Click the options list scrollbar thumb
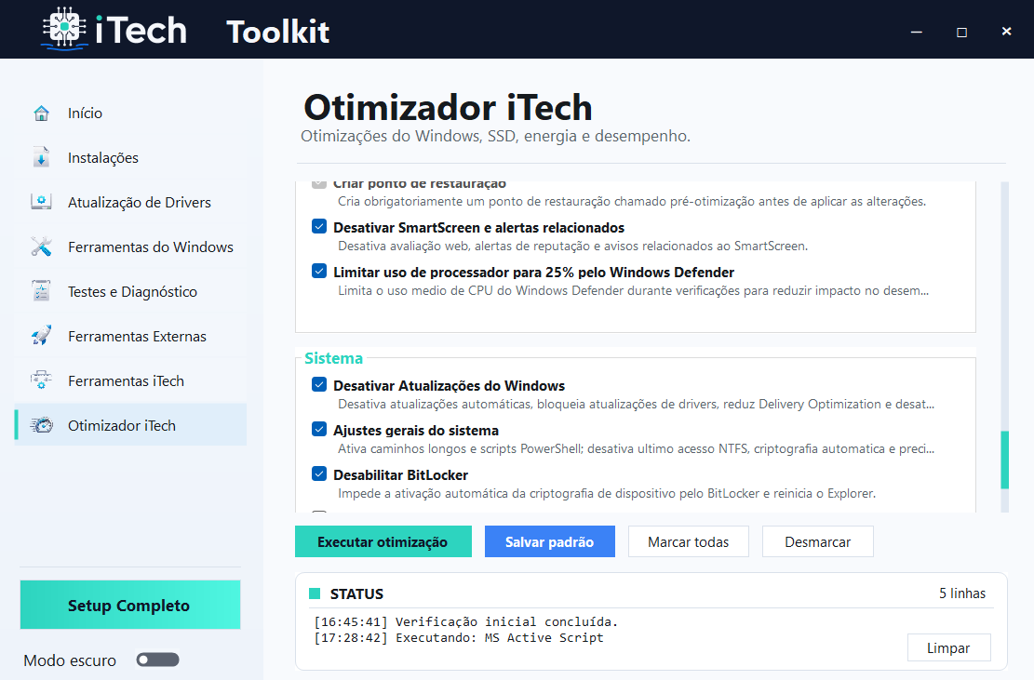Viewport: 1034px width, 680px height. click(x=1005, y=460)
